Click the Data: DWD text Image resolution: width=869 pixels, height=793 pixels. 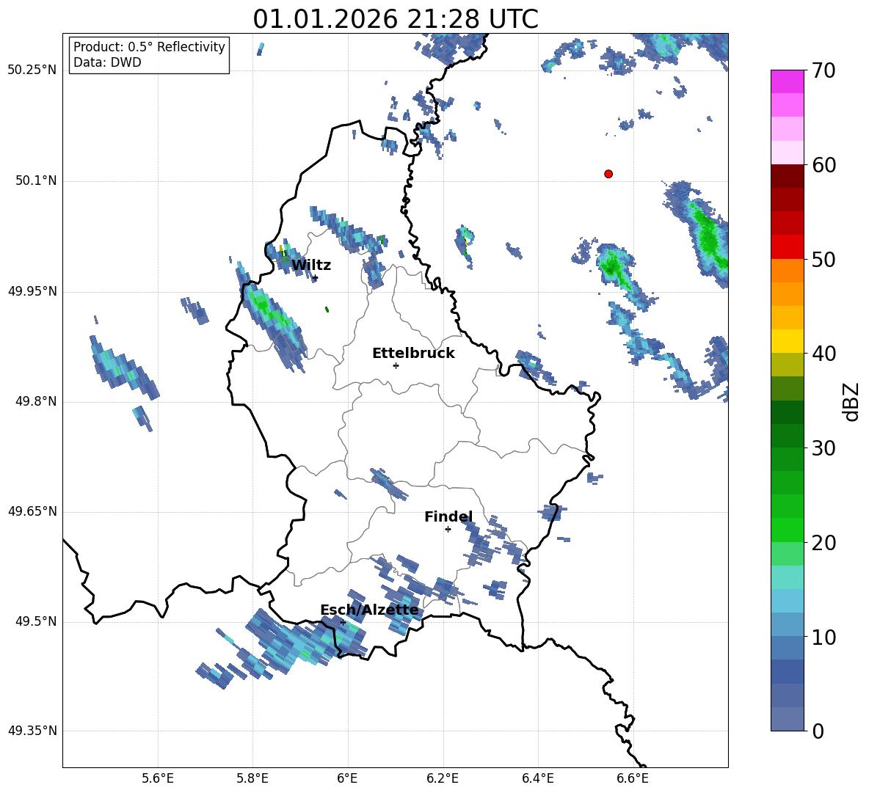107,62
